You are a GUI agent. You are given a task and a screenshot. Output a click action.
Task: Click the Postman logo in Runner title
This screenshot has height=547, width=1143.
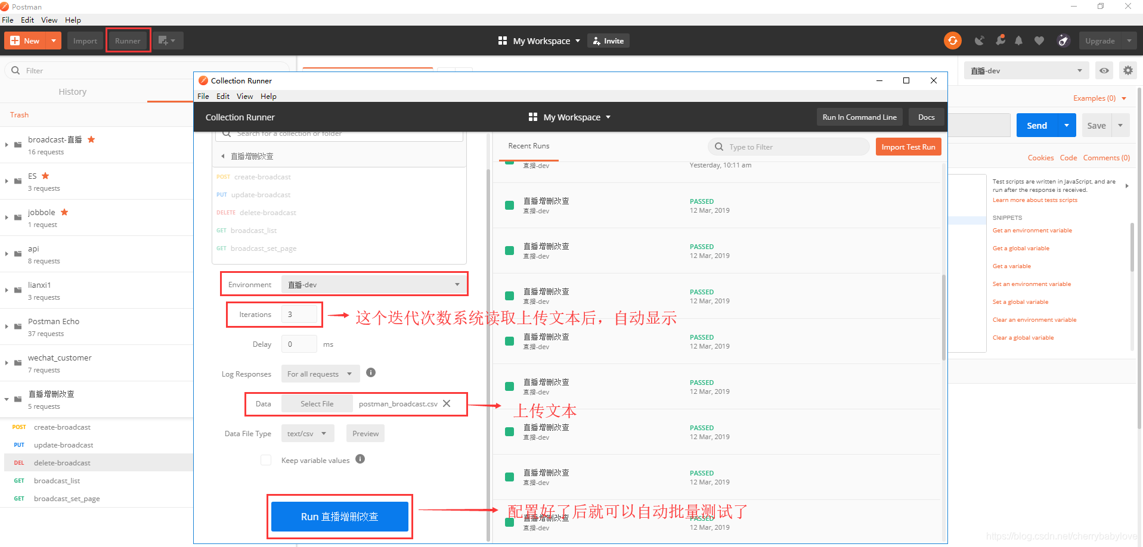point(203,80)
